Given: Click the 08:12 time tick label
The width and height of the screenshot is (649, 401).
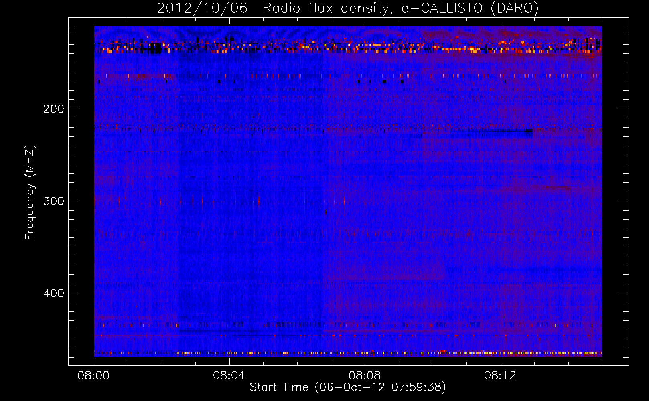Looking at the screenshot, I should point(500,376).
